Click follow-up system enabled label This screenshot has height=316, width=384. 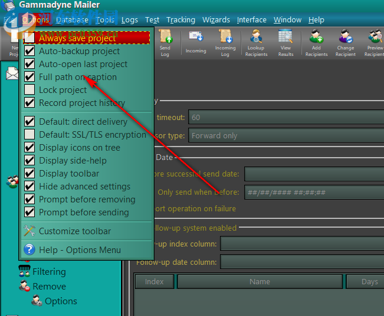(x=196, y=228)
